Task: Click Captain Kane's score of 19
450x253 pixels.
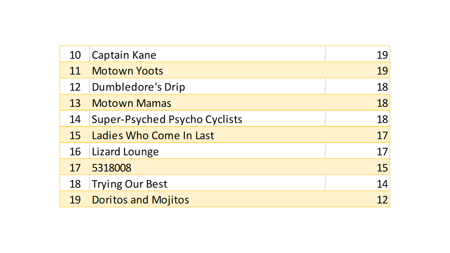Action: (x=382, y=55)
